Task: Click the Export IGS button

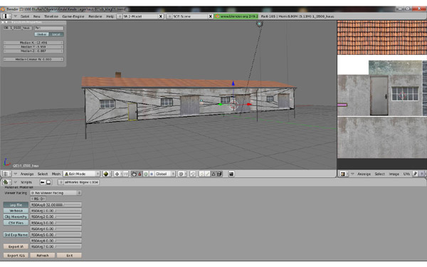Action: [16, 256]
